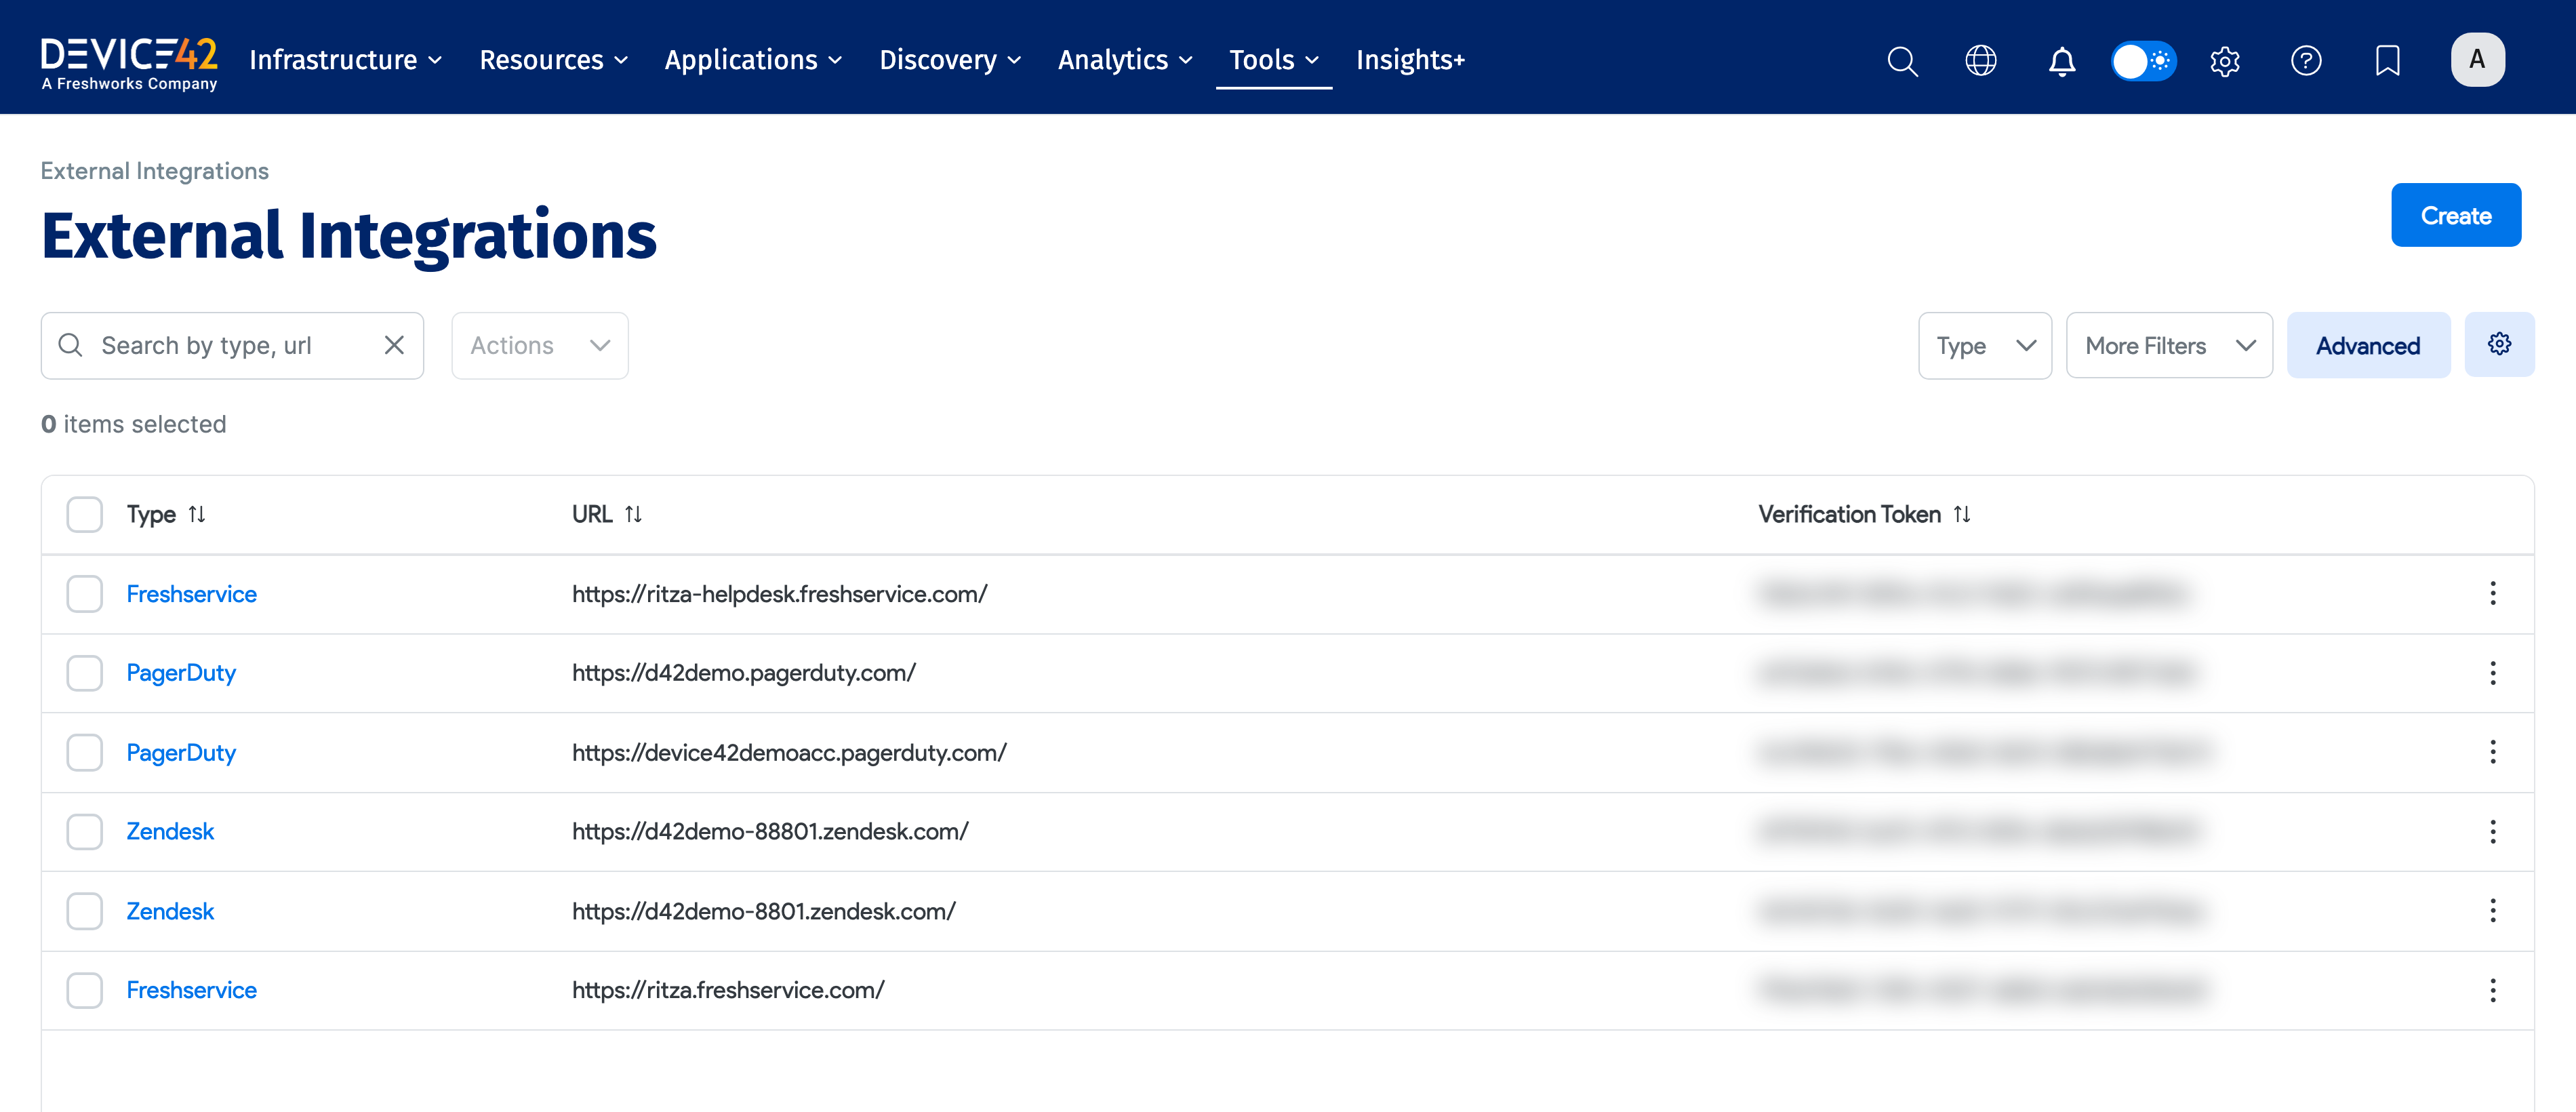Focus the Search by type, url field
The image size is (2576, 1112).
(232, 345)
